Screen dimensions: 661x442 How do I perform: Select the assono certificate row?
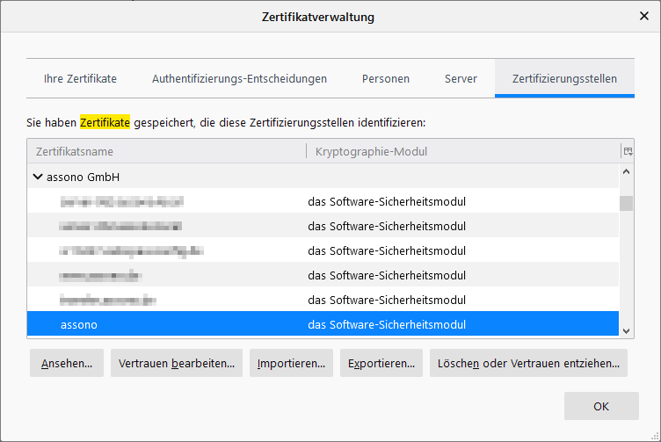(323, 324)
